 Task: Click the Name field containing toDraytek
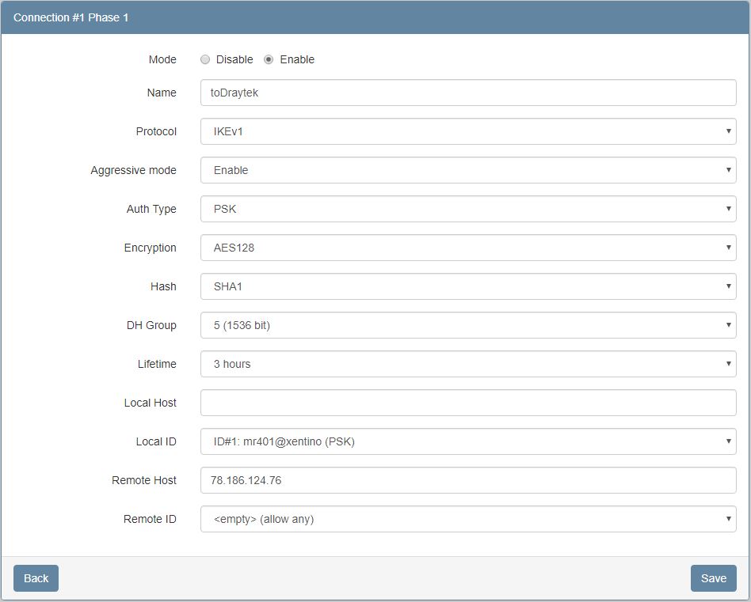pyautogui.click(x=468, y=93)
